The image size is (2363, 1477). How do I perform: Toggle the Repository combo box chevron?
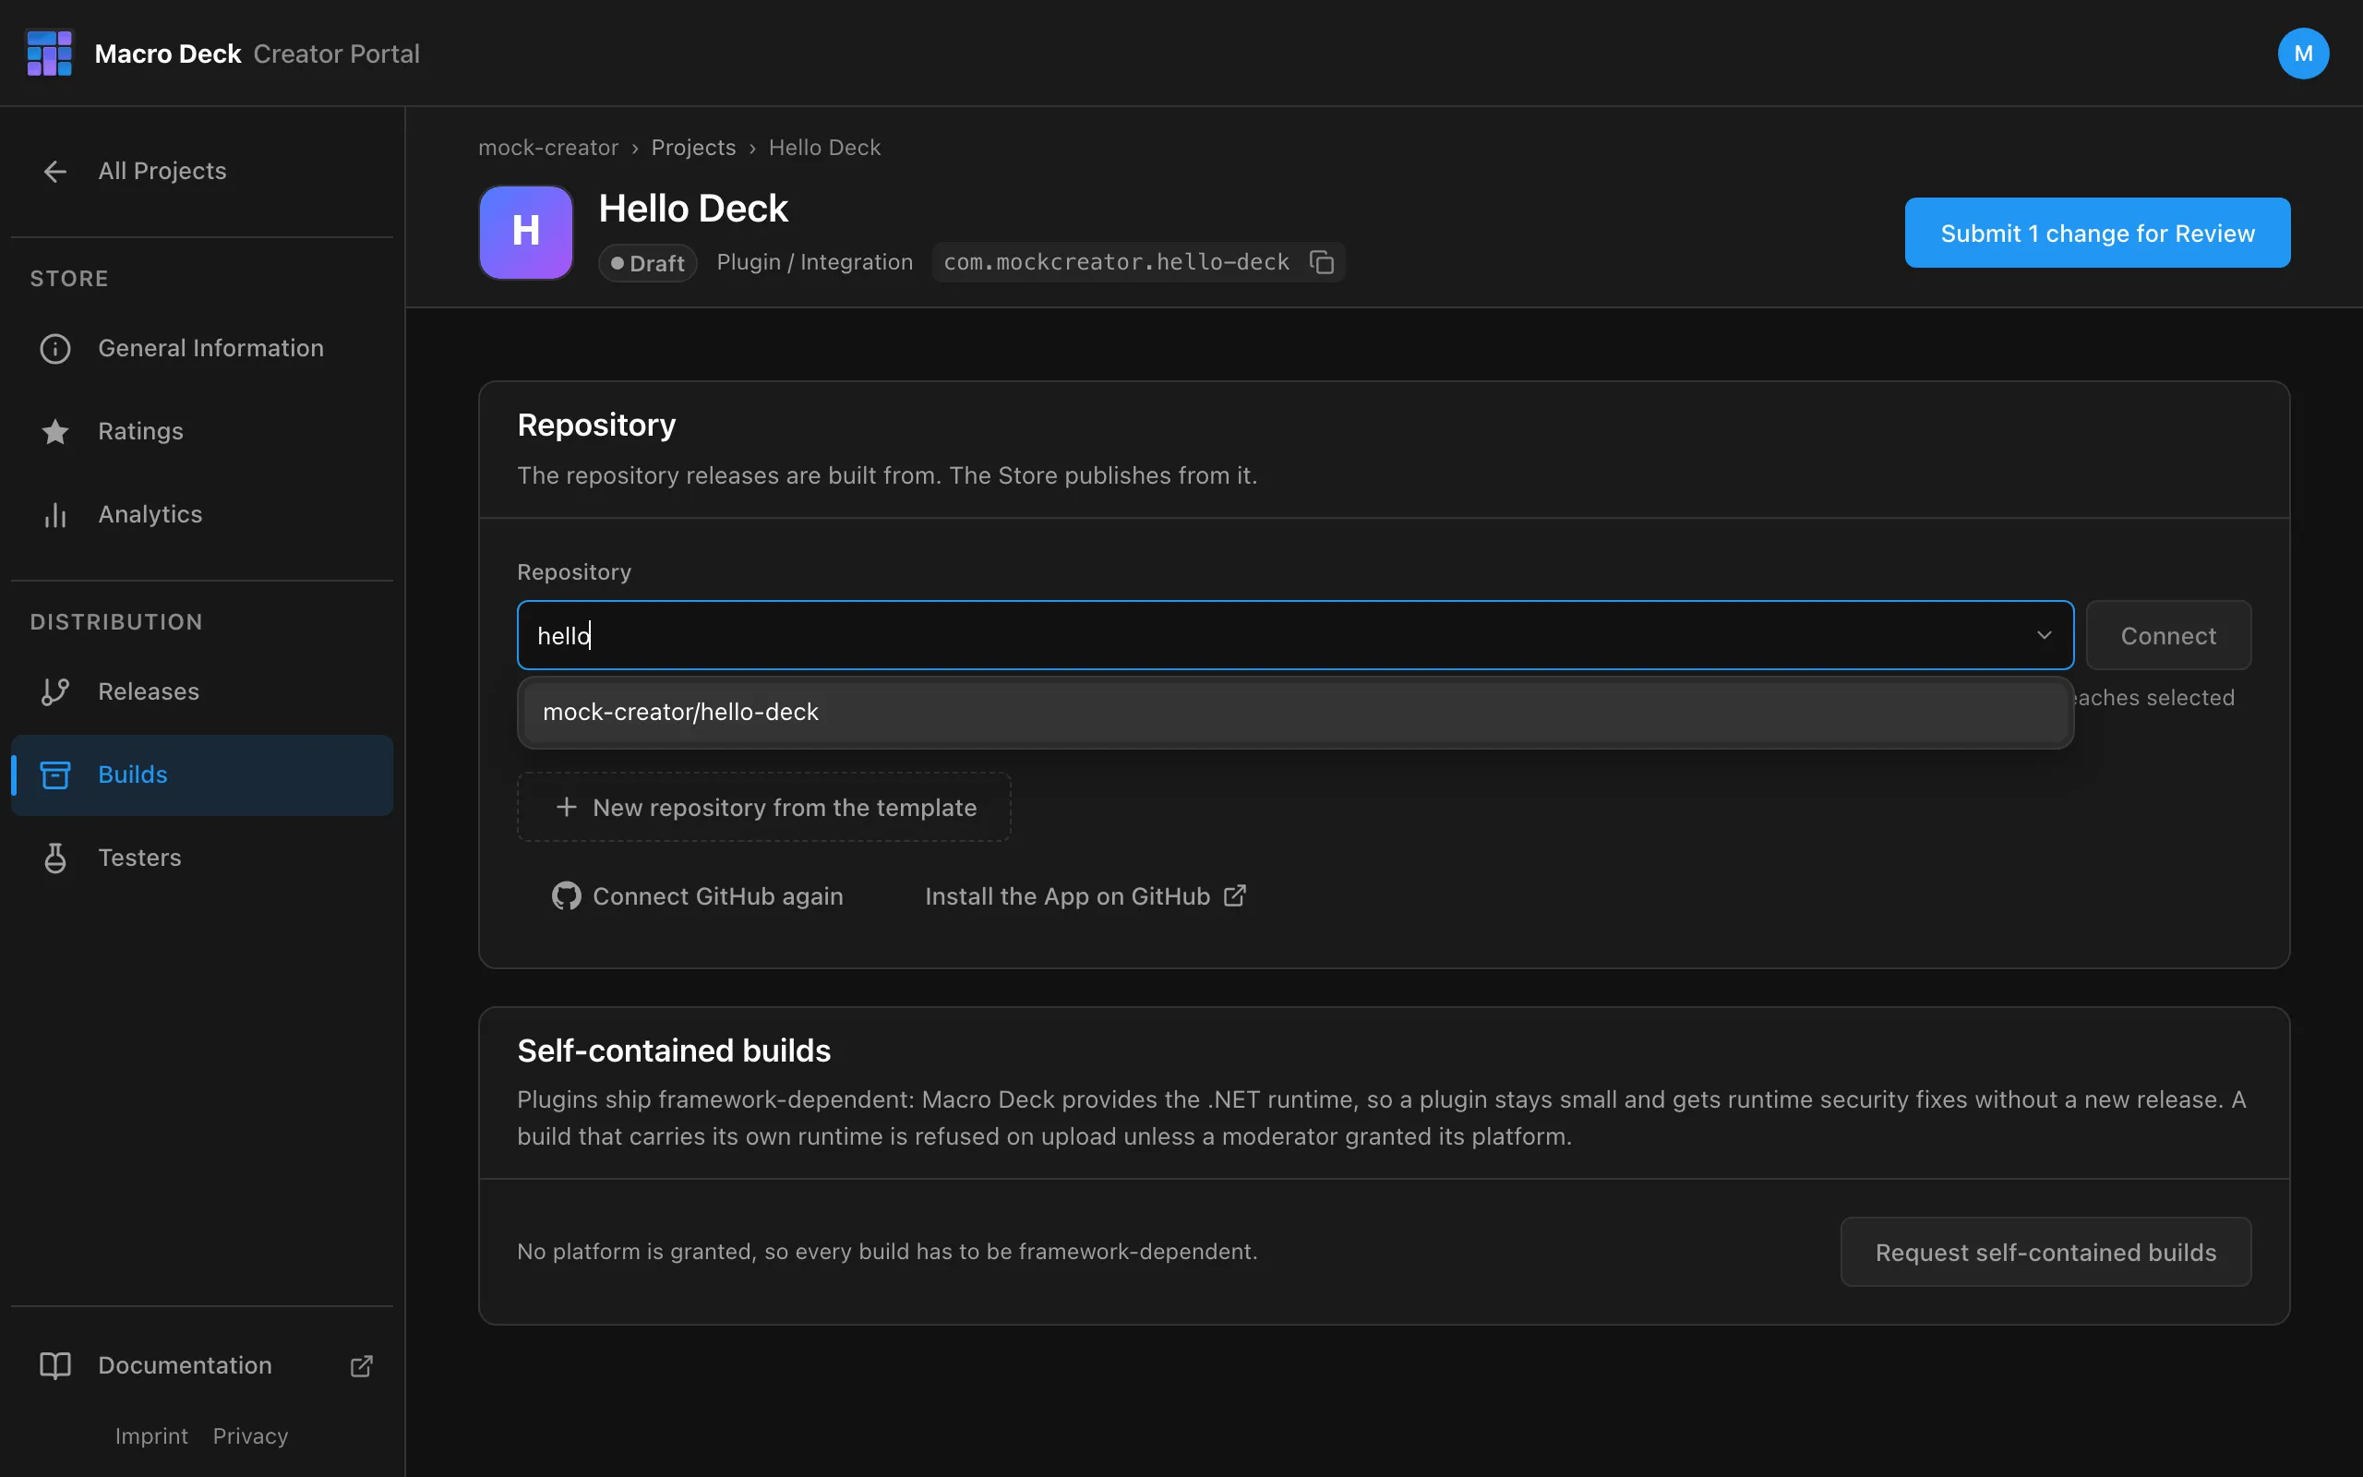pyautogui.click(x=2043, y=635)
